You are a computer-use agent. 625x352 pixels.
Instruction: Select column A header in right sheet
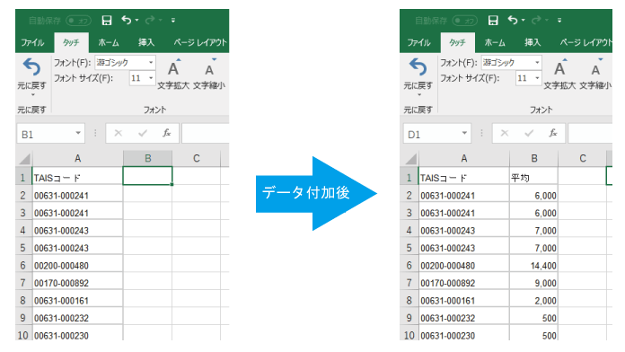point(464,159)
